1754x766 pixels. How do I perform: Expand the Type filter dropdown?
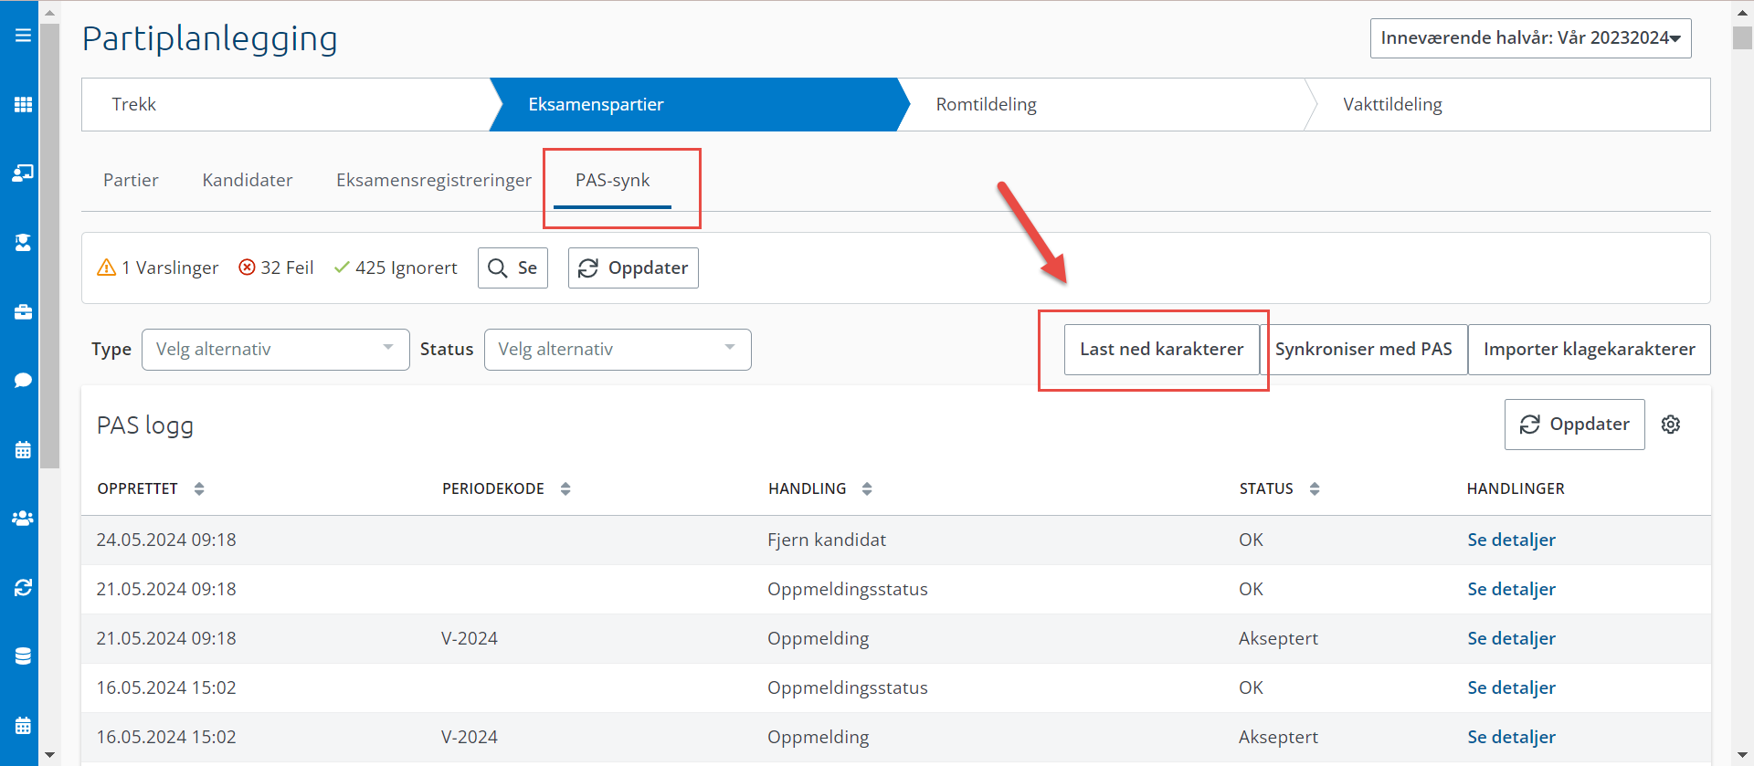[275, 350]
